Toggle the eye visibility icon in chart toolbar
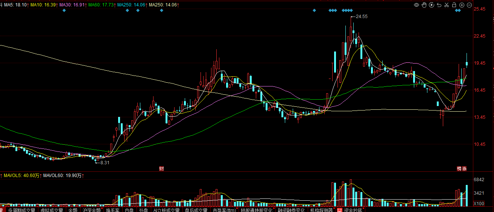Image resolution: width=494 pixels, height=212 pixels. [x=416, y=5]
